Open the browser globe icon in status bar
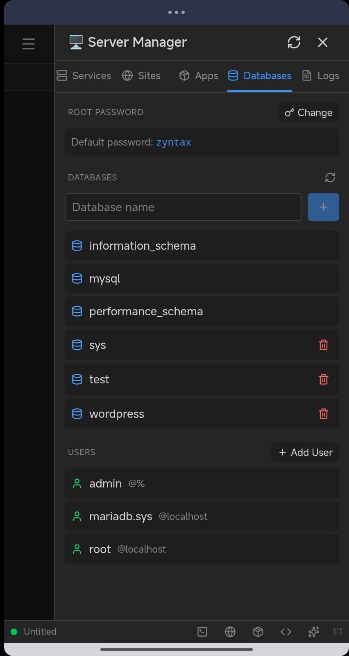The height and width of the screenshot is (656, 349). (x=230, y=632)
